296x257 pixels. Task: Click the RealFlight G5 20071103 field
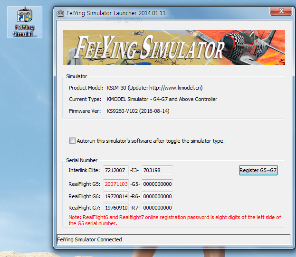tap(116, 184)
